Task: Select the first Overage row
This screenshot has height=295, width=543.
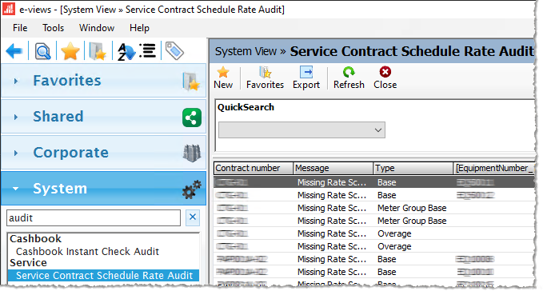Action: pos(374,233)
